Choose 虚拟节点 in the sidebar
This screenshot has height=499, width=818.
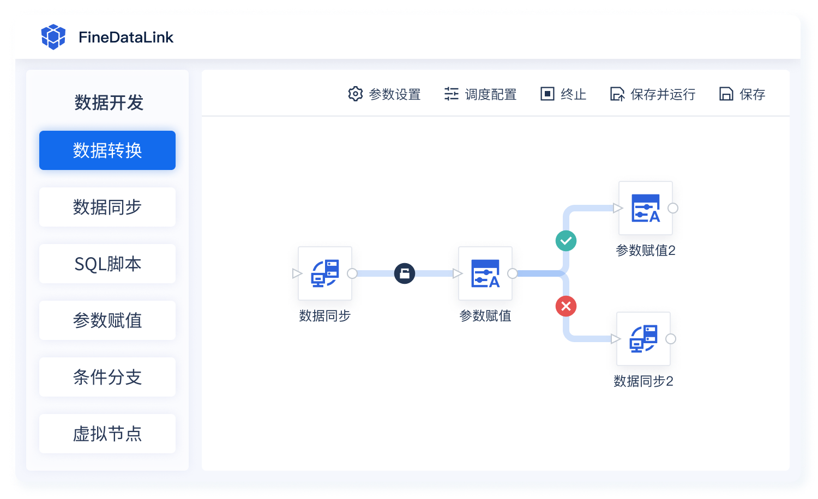click(107, 434)
